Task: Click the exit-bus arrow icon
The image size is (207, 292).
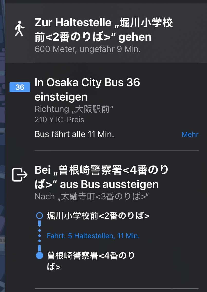Action: pyautogui.click(x=20, y=175)
